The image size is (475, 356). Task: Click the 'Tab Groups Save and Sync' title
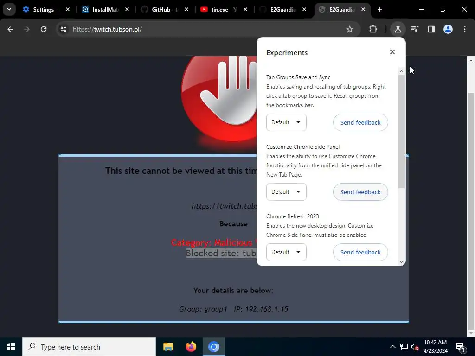[x=298, y=77]
